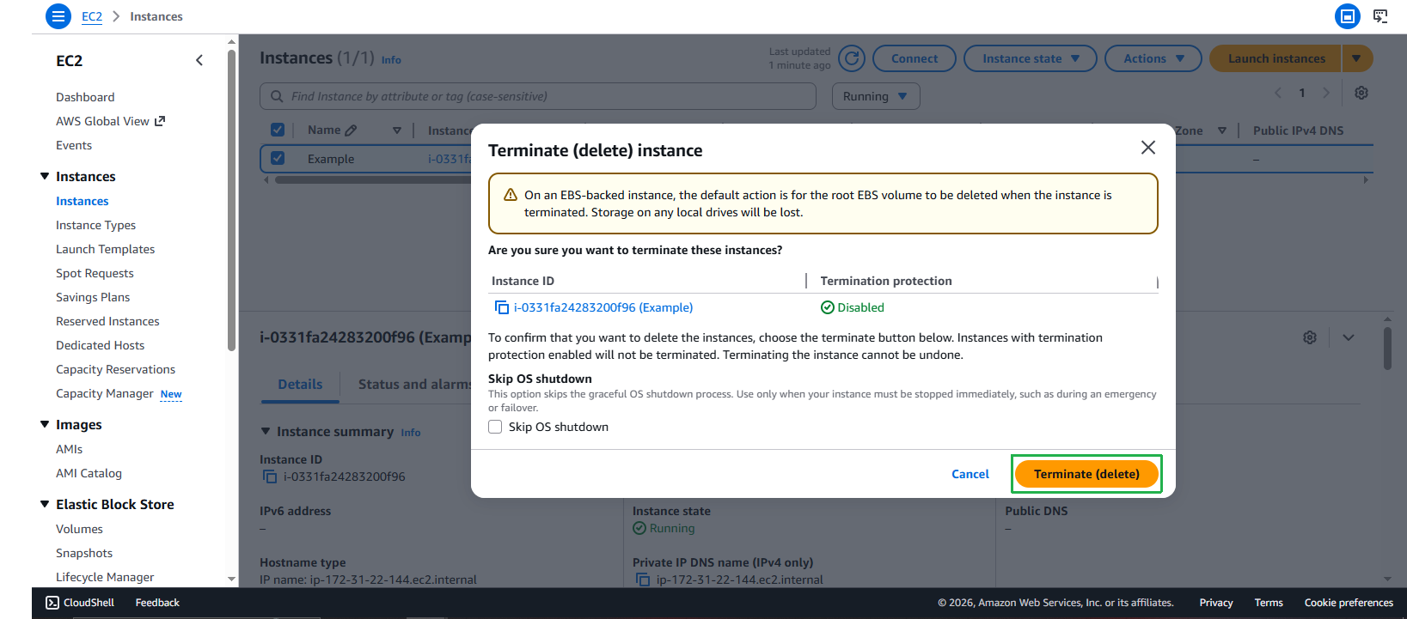Confirm with the Terminate (delete) button

(x=1086, y=474)
